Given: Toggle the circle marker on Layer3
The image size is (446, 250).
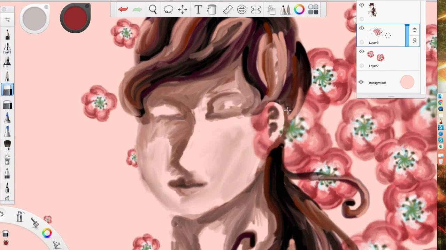Looking at the screenshot, I should [x=362, y=42].
